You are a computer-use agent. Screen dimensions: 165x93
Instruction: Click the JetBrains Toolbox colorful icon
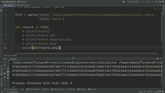(x=163, y=2)
